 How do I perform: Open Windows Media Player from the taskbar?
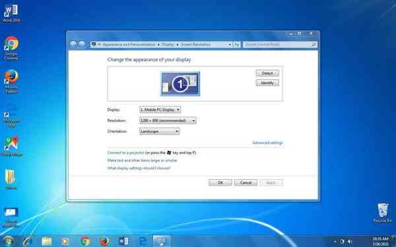(65, 242)
